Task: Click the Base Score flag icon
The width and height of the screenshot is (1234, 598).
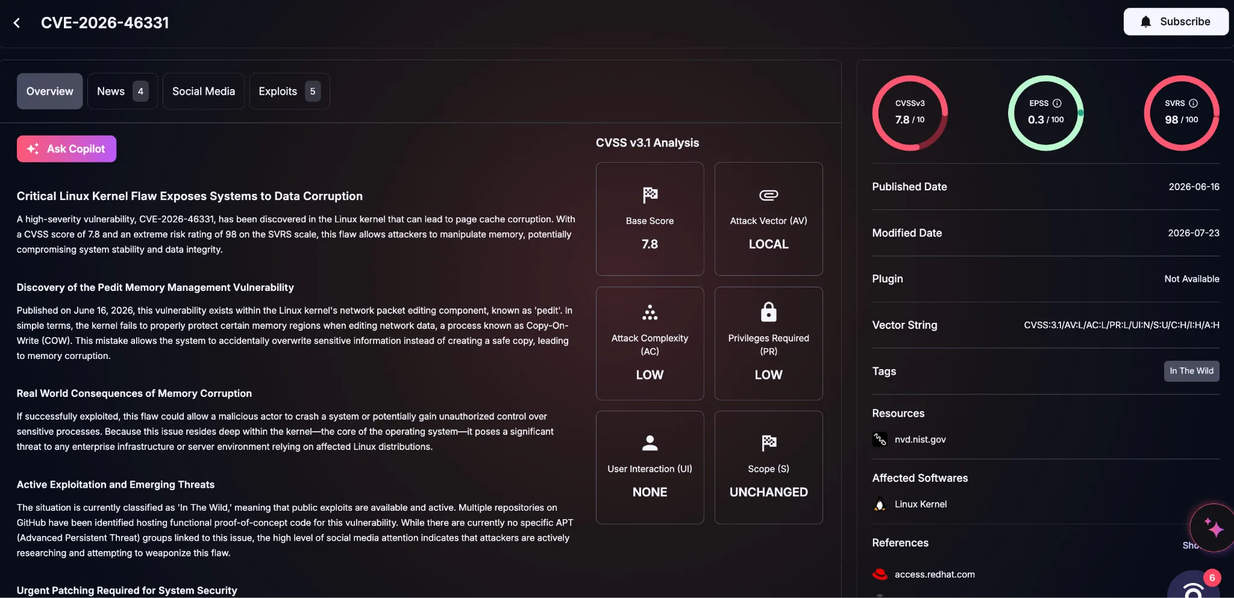Action: (650, 195)
